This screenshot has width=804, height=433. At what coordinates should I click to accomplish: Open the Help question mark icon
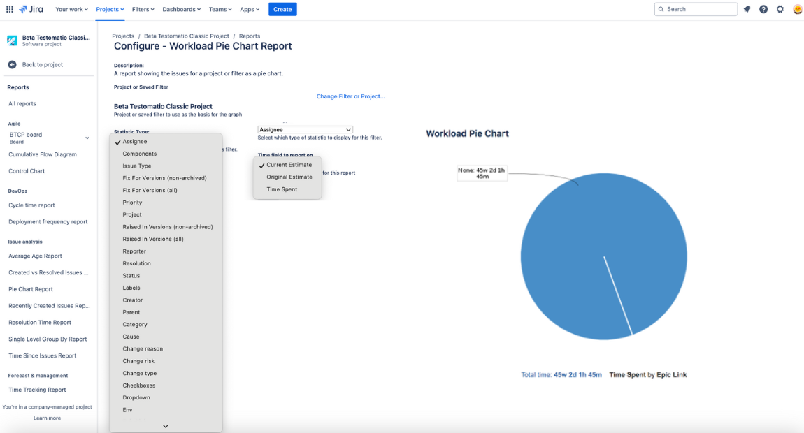763,9
